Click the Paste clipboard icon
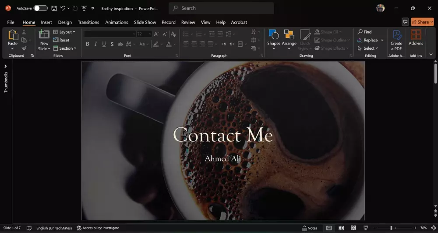The width and height of the screenshot is (438, 233). coord(13,35)
